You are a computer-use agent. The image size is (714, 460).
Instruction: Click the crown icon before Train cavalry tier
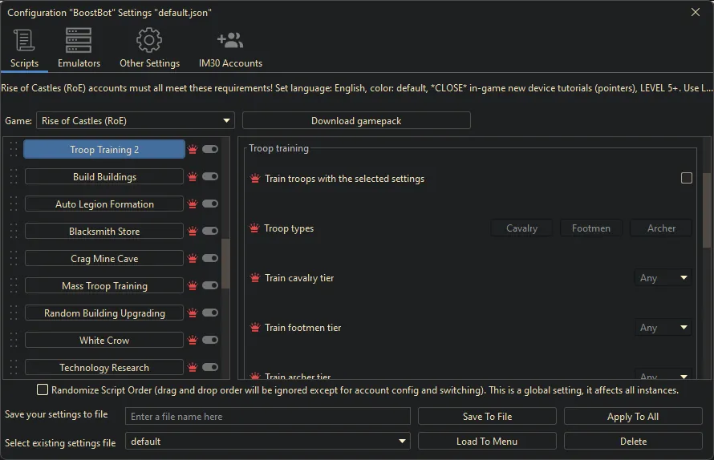click(255, 277)
